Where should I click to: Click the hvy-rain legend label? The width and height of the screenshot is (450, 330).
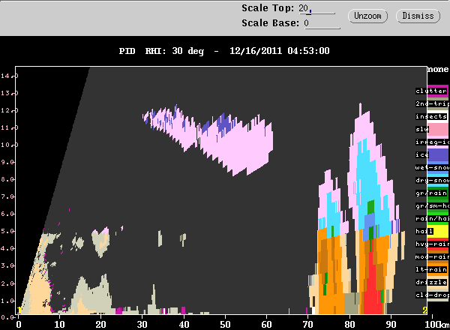(x=432, y=244)
